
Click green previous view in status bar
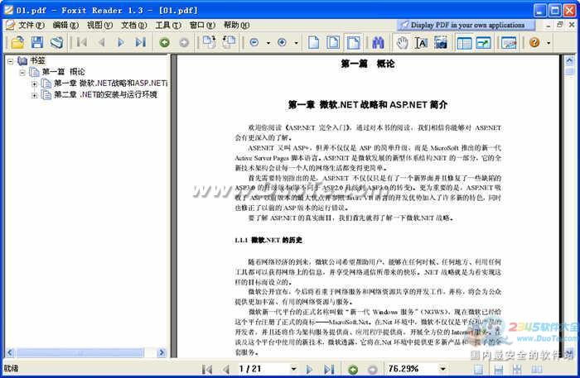coord(353,369)
